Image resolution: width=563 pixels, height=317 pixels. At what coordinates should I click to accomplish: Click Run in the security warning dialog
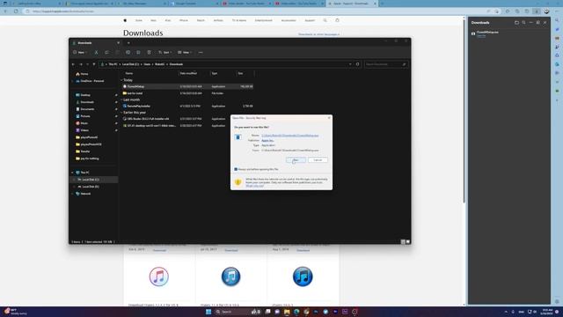coord(296,160)
